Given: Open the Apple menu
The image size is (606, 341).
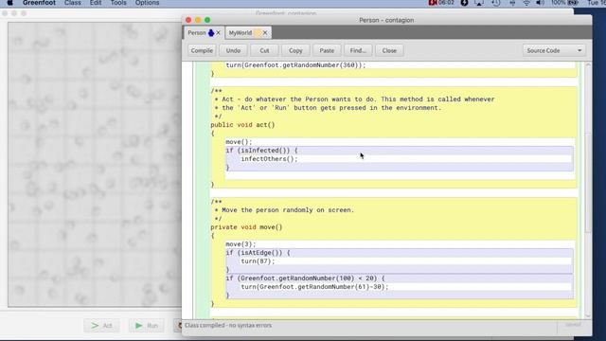Looking at the screenshot, I should pos(10,3).
